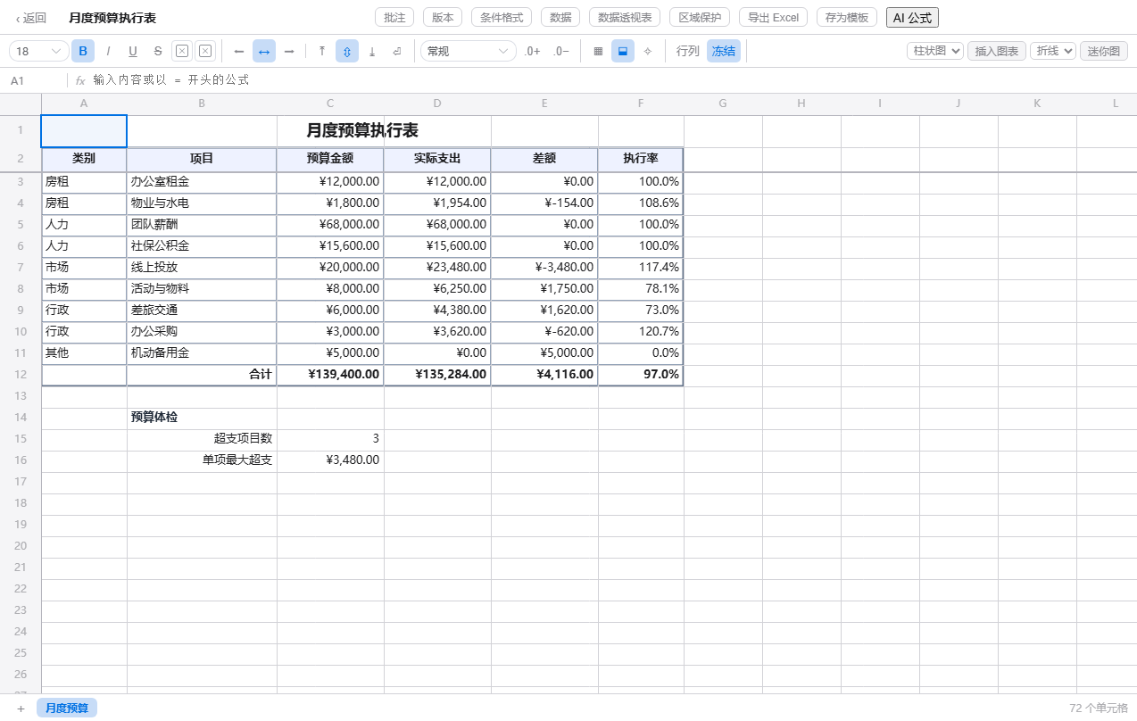Toggle bold formatting in the toolbar
Screen dimensions: 1137x721
[x=83, y=51]
